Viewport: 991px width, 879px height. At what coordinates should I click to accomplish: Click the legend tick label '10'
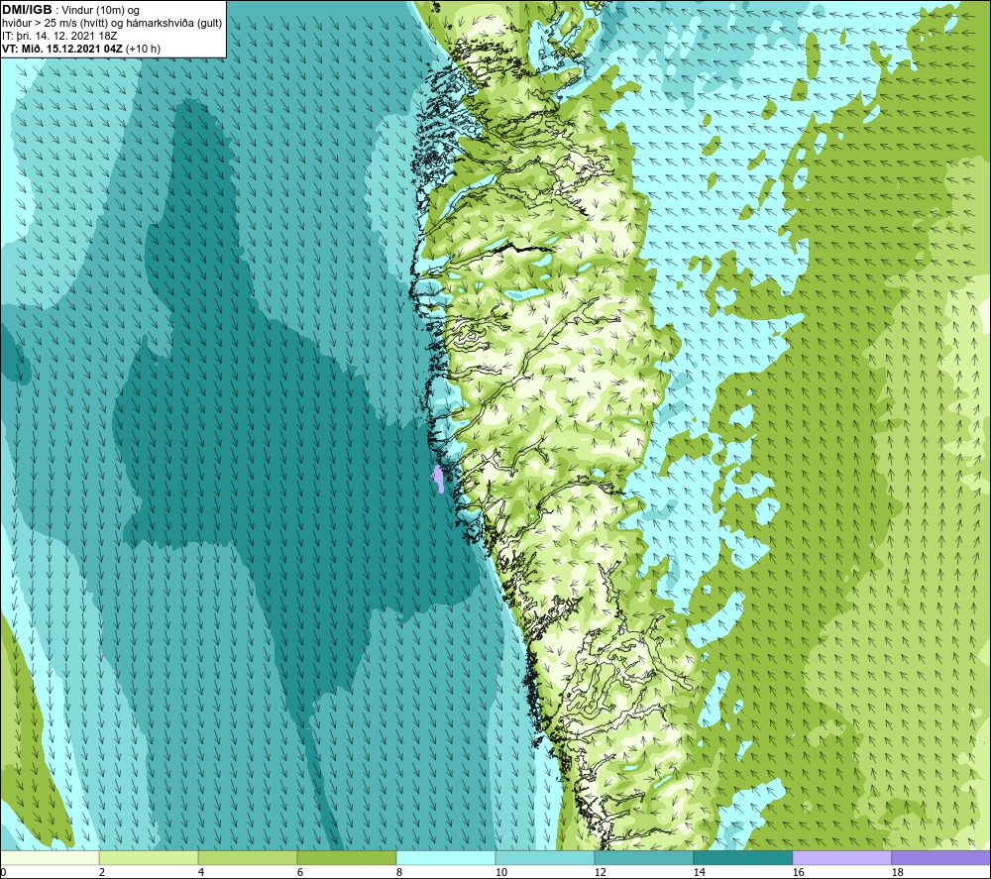[501, 872]
